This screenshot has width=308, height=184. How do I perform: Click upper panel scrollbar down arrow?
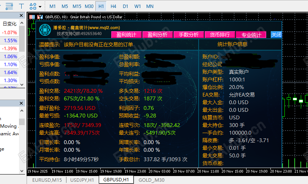[x=22, y=85]
